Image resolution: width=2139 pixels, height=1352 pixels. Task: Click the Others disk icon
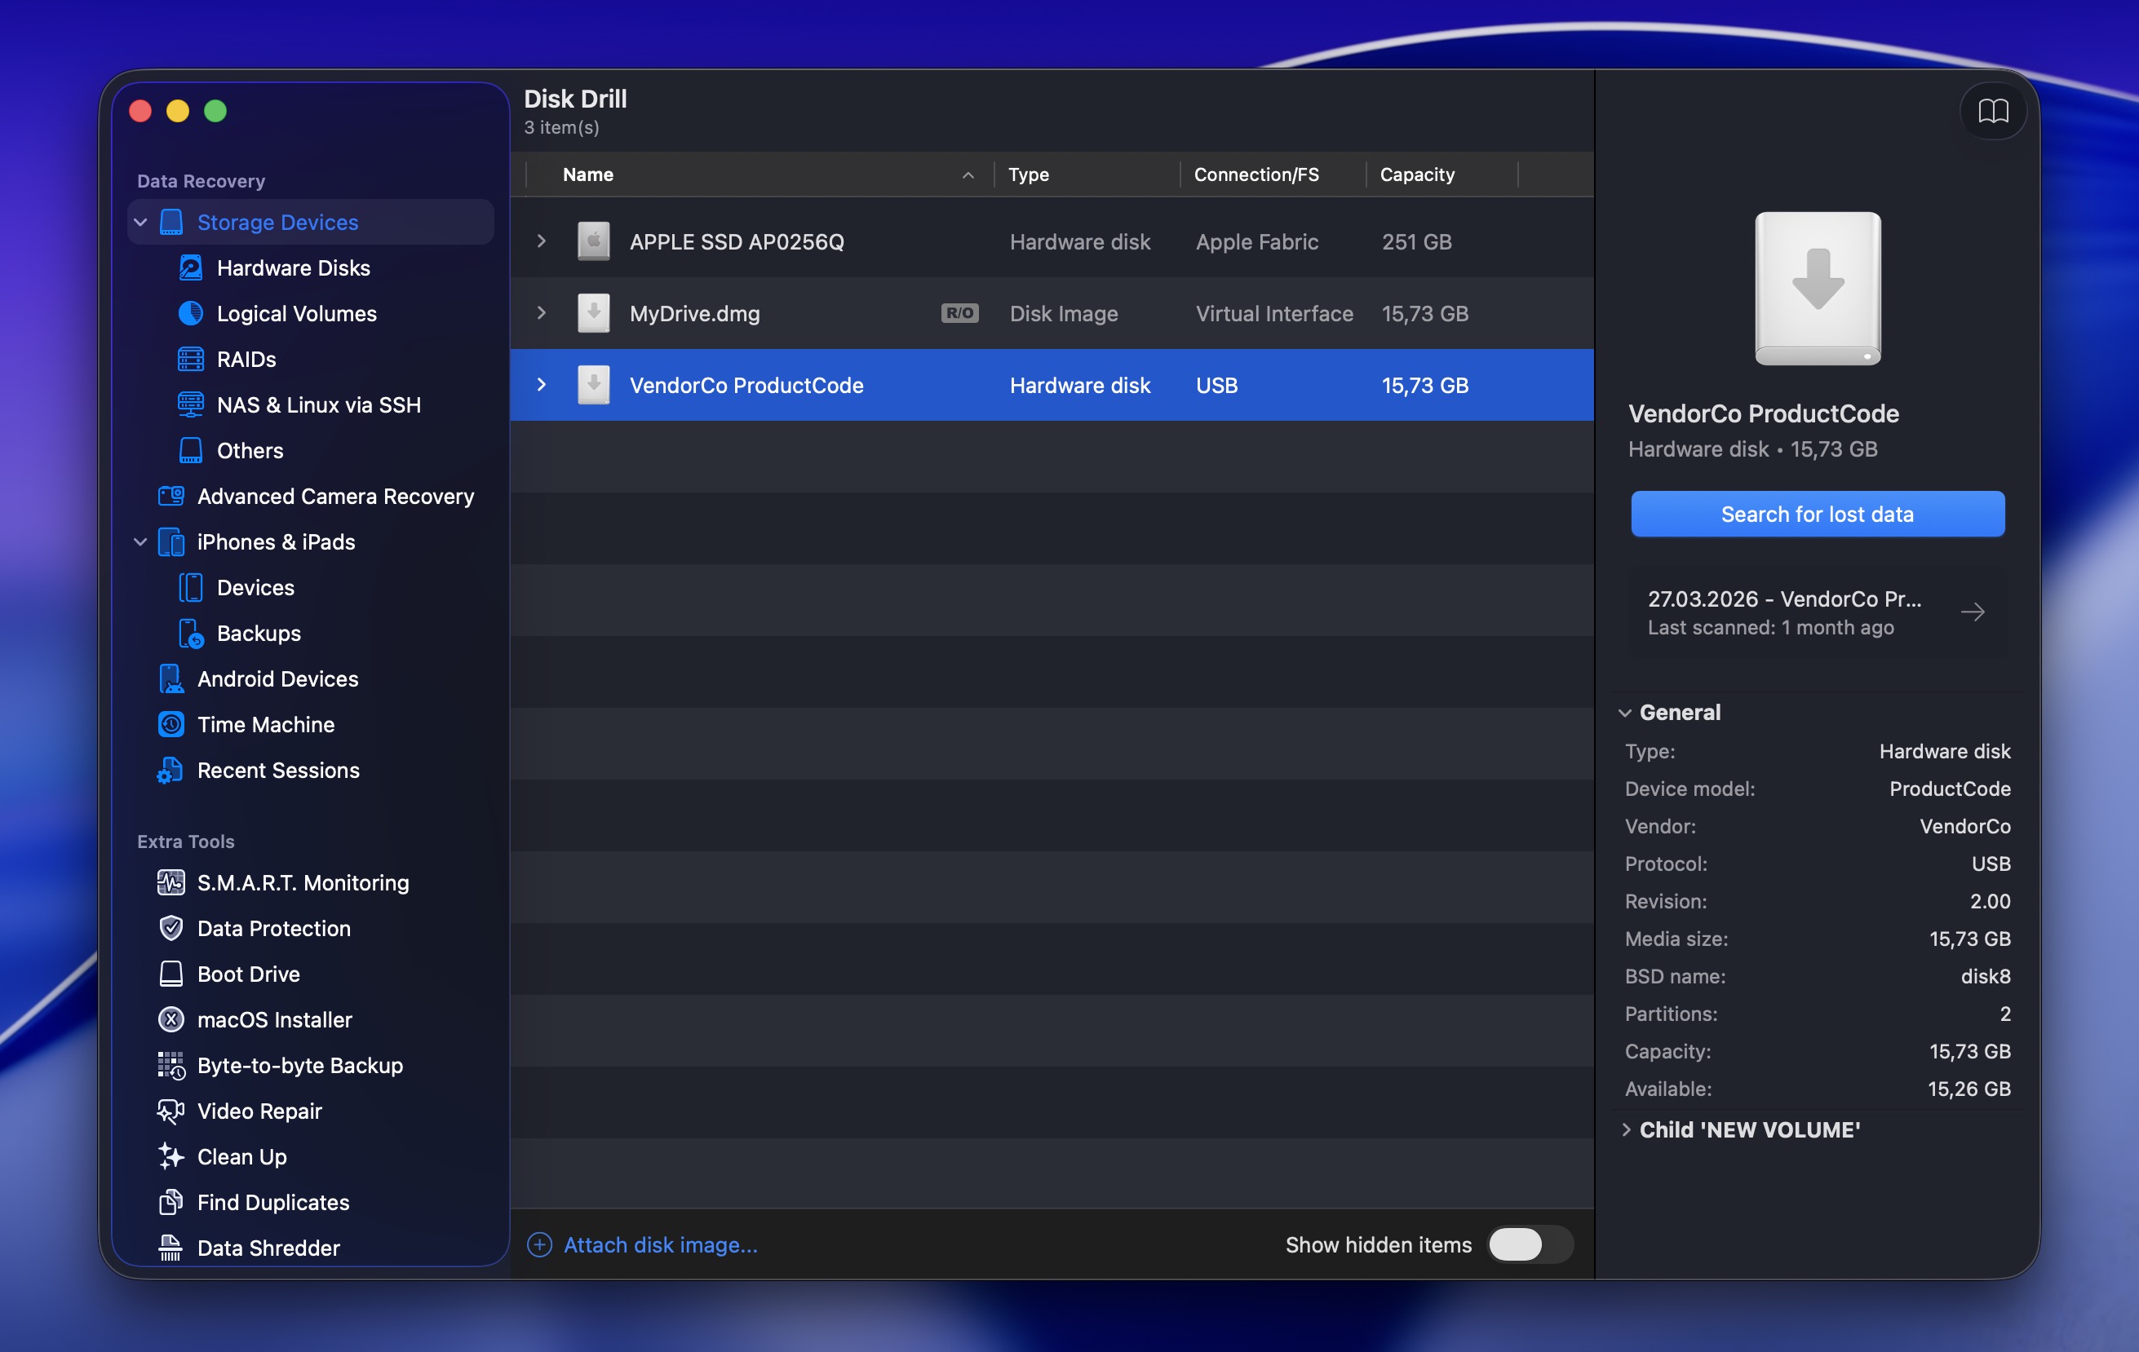(191, 450)
